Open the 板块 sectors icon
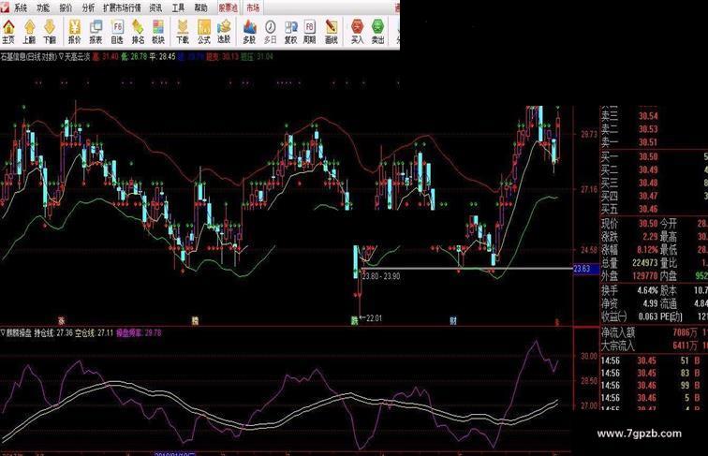This screenshot has width=708, height=456. pyautogui.click(x=158, y=32)
